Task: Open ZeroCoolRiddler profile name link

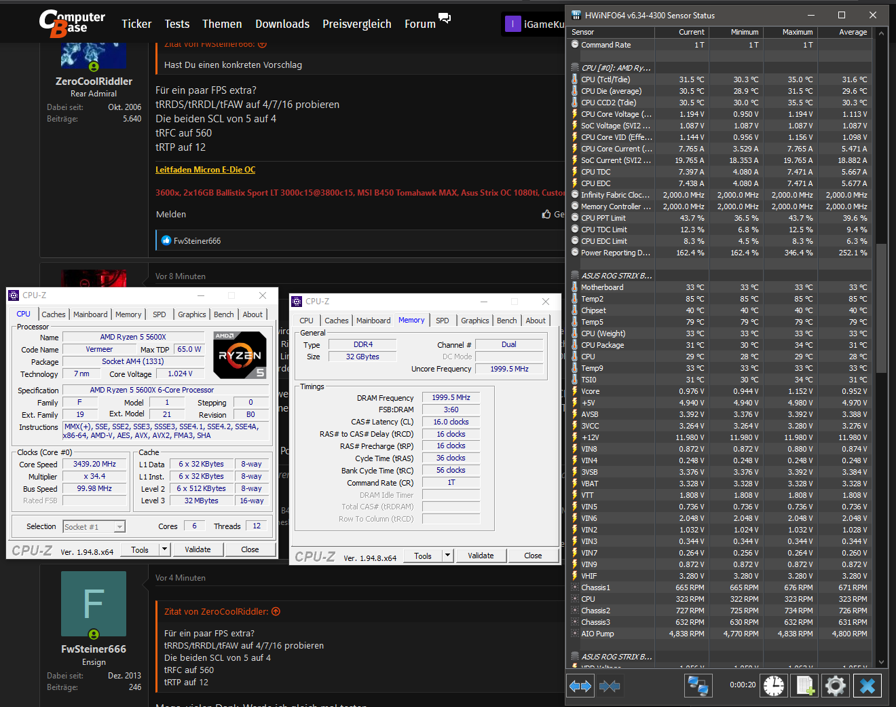Action: coord(94,81)
